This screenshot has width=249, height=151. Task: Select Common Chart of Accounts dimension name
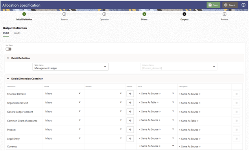pos(22,121)
